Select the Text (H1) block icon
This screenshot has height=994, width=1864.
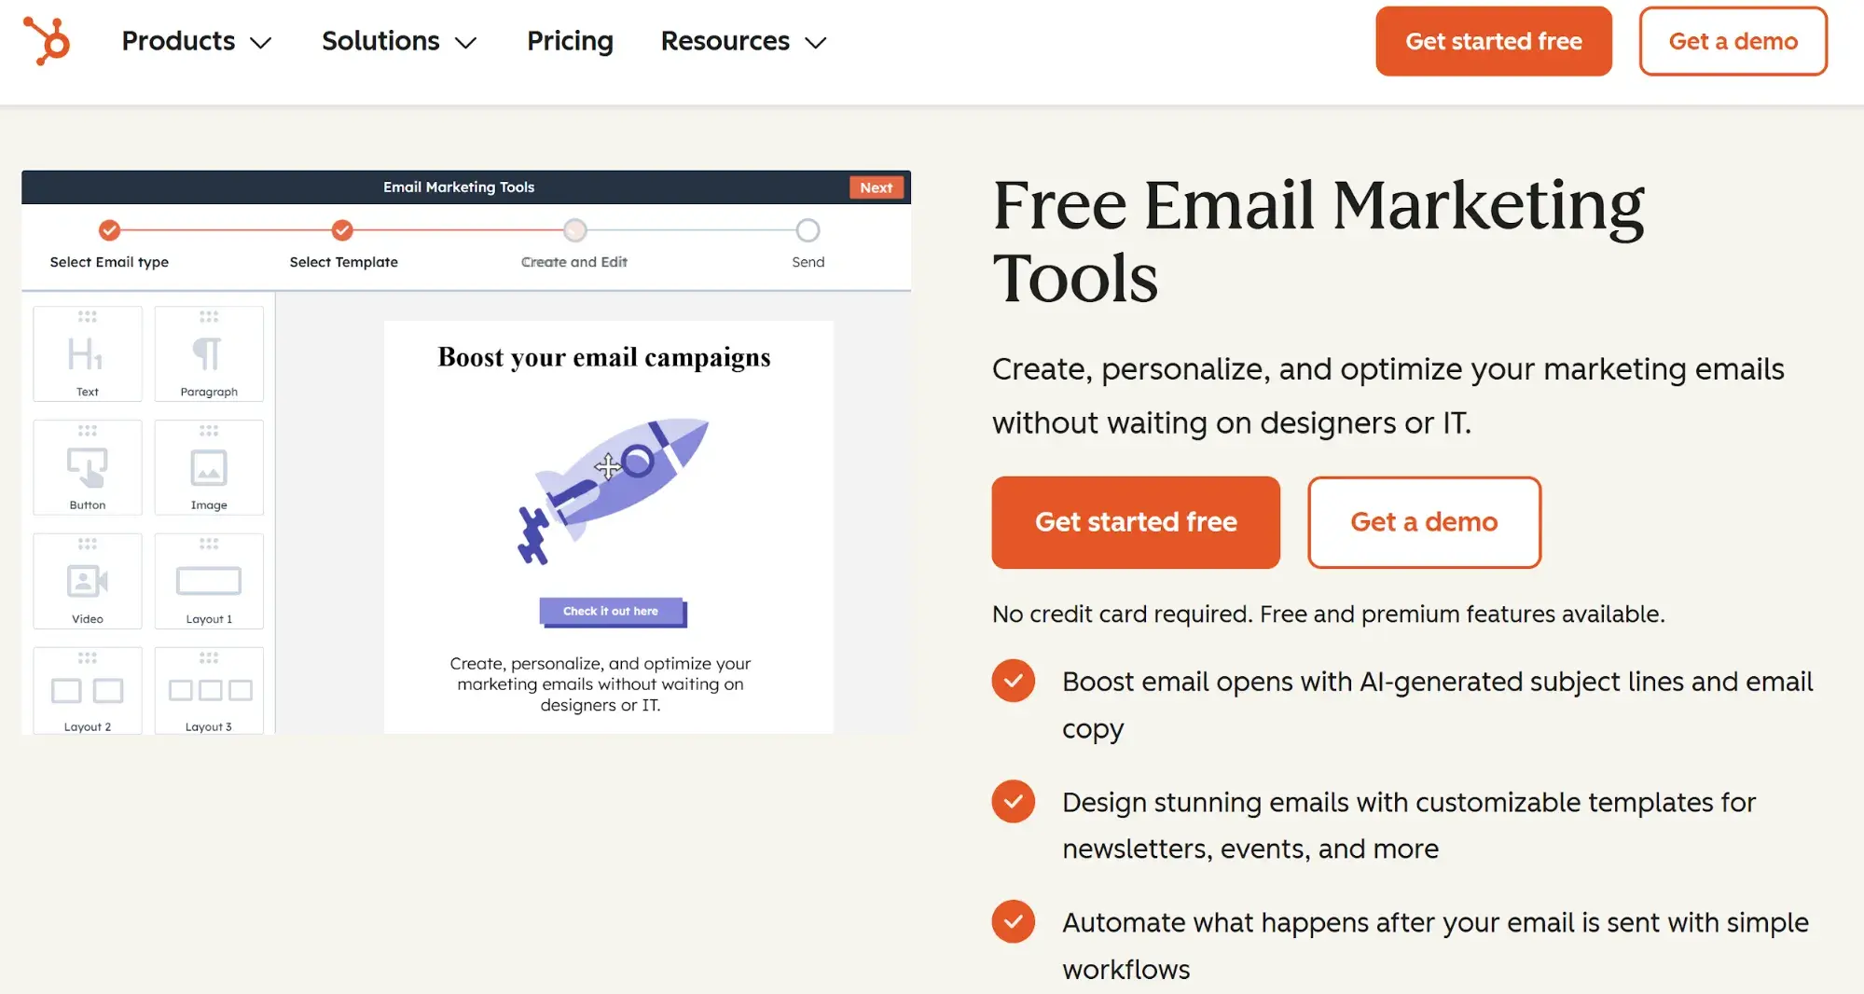[x=87, y=353]
